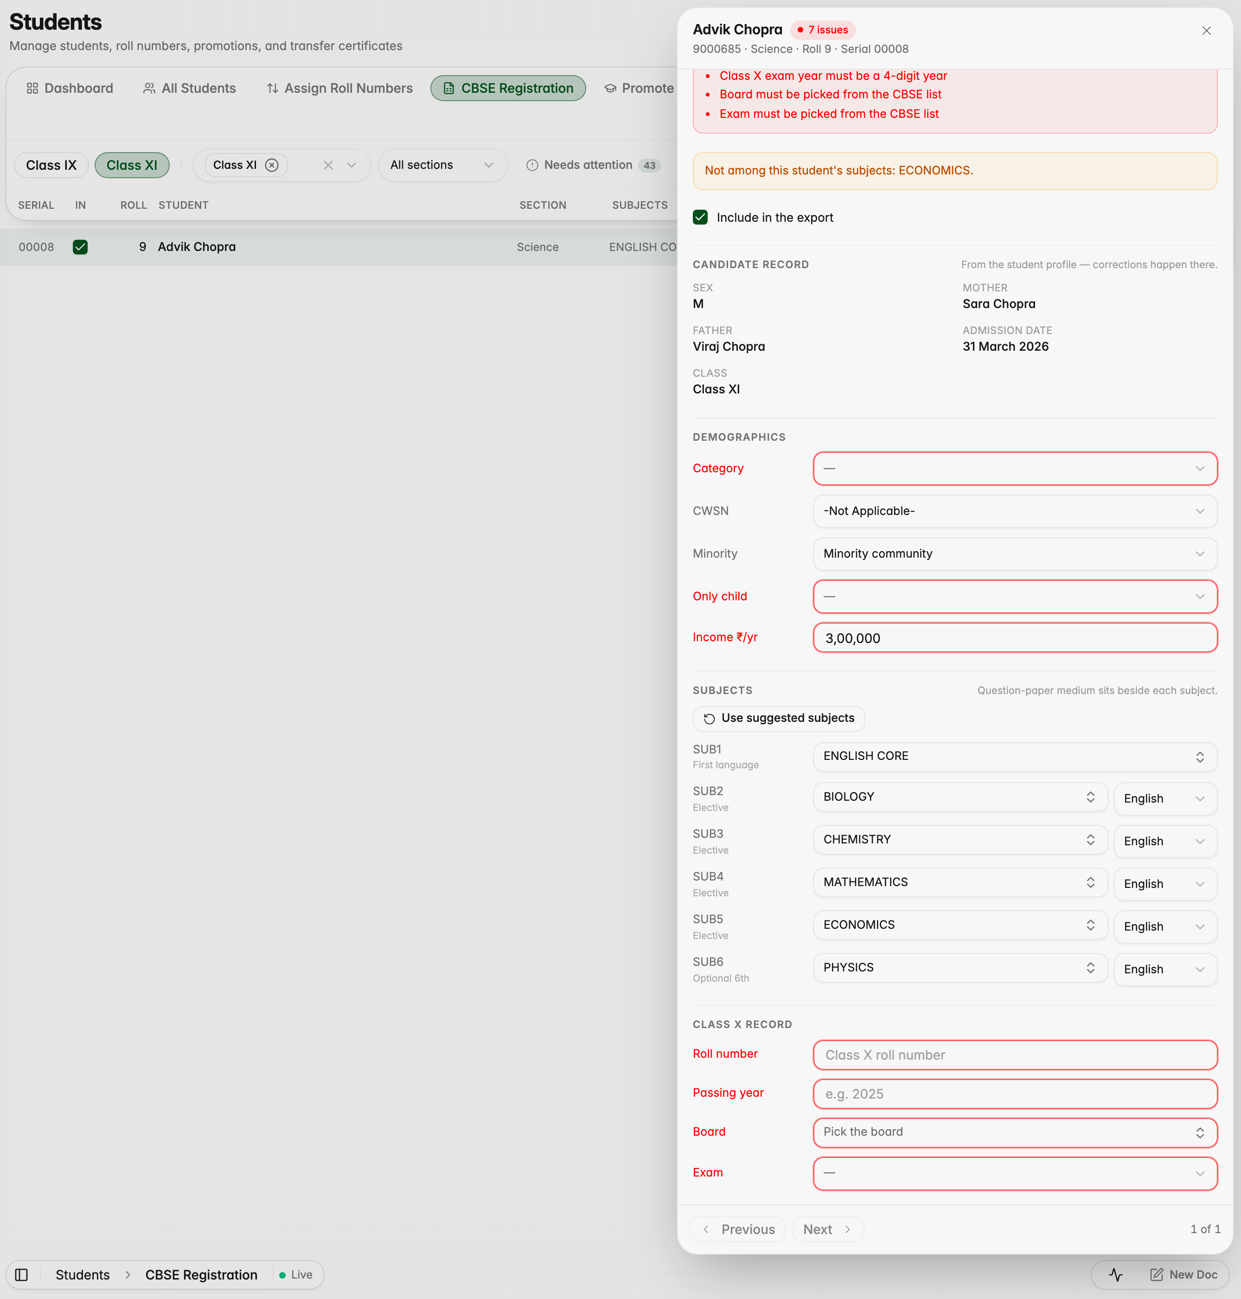Remove the Class XI filter chip
This screenshot has width=1241, height=1299.
272,166
